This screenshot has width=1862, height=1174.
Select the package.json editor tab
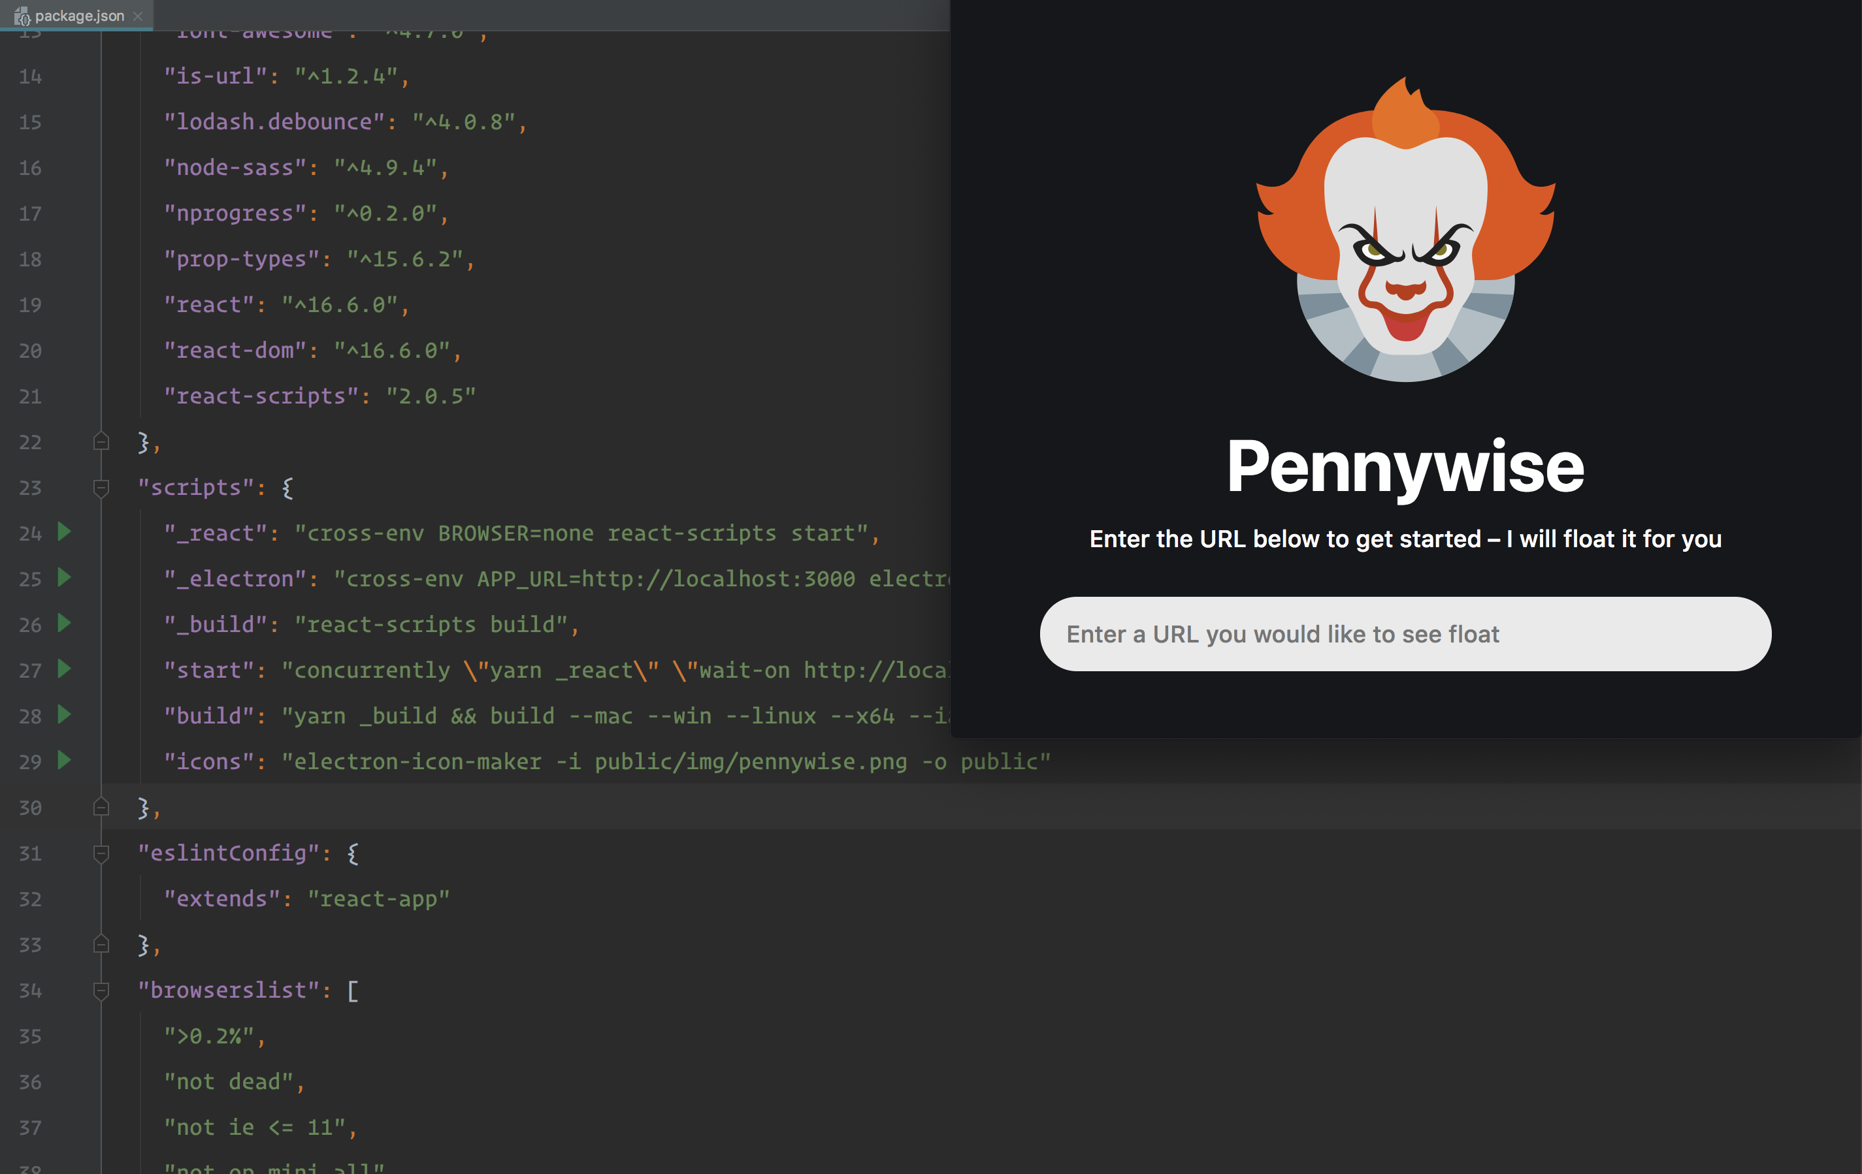[x=79, y=16]
